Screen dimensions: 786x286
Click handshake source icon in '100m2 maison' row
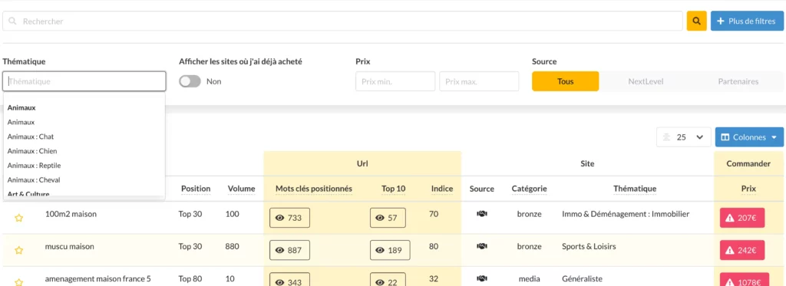[482, 214]
